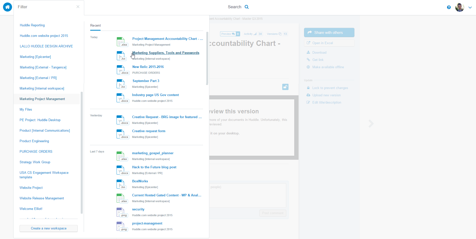Click the search magnifier icon

247,7
